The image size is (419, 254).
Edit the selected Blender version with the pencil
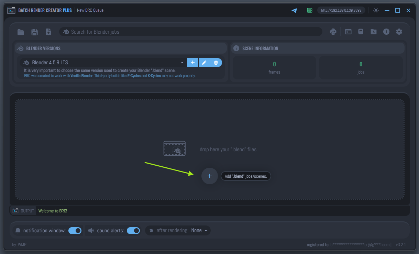[x=204, y=63]
